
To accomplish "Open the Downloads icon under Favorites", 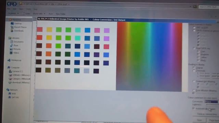I will [x=12, y=31].
